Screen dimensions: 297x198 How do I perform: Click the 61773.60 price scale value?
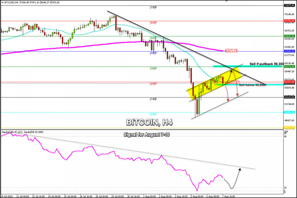click(289, 55)
